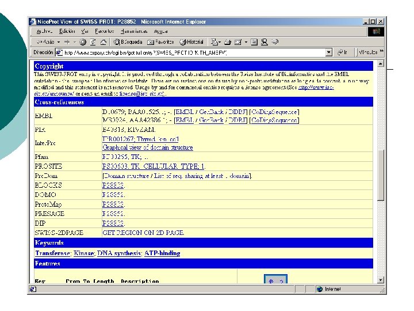Open the DDBJ link in the first EMBL row

tap(237, 112)
